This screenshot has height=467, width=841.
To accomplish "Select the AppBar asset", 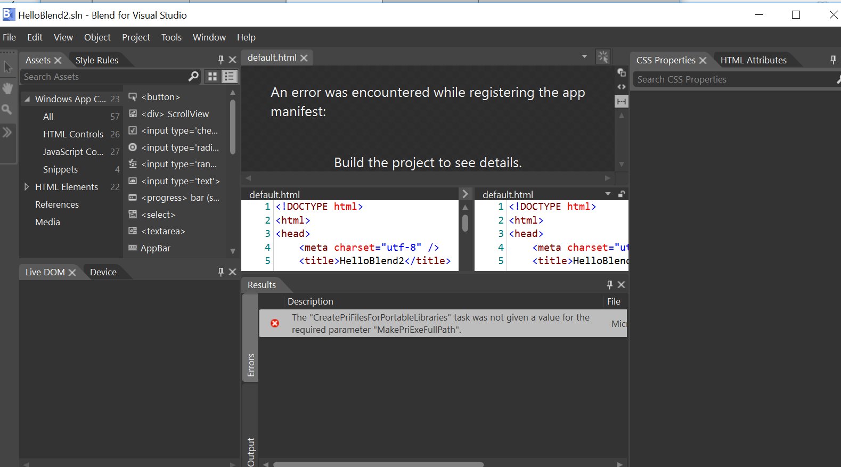I will click(156, 248).
